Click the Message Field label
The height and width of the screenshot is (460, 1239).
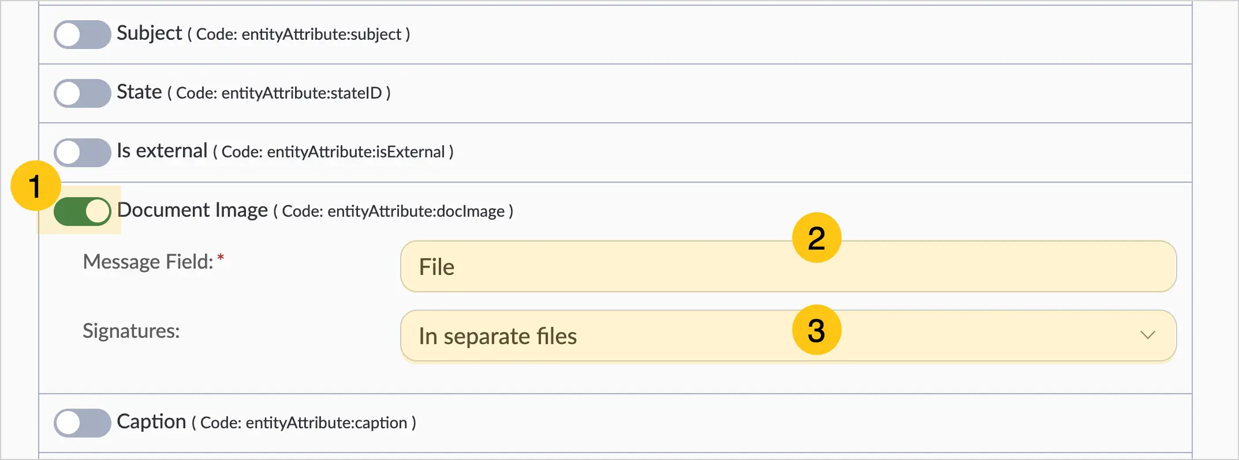[x=148, y=262]
